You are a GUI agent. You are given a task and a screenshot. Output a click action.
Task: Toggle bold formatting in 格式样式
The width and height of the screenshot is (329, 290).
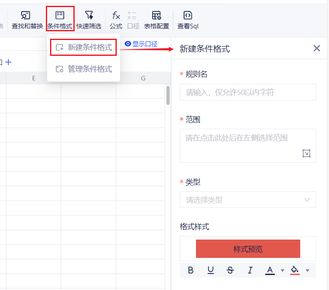[191, 270]
